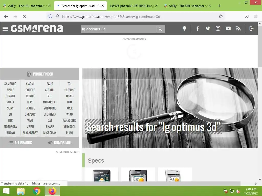
Task: Switch to first AdFly tab
Action: 27,6
